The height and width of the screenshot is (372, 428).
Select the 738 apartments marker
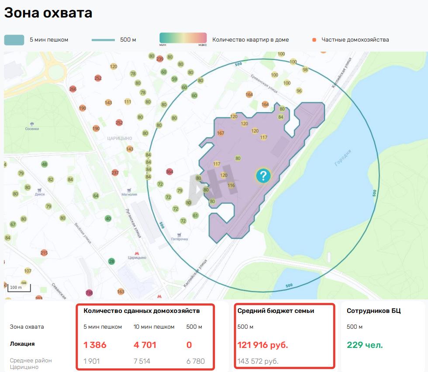click(90, 293)
